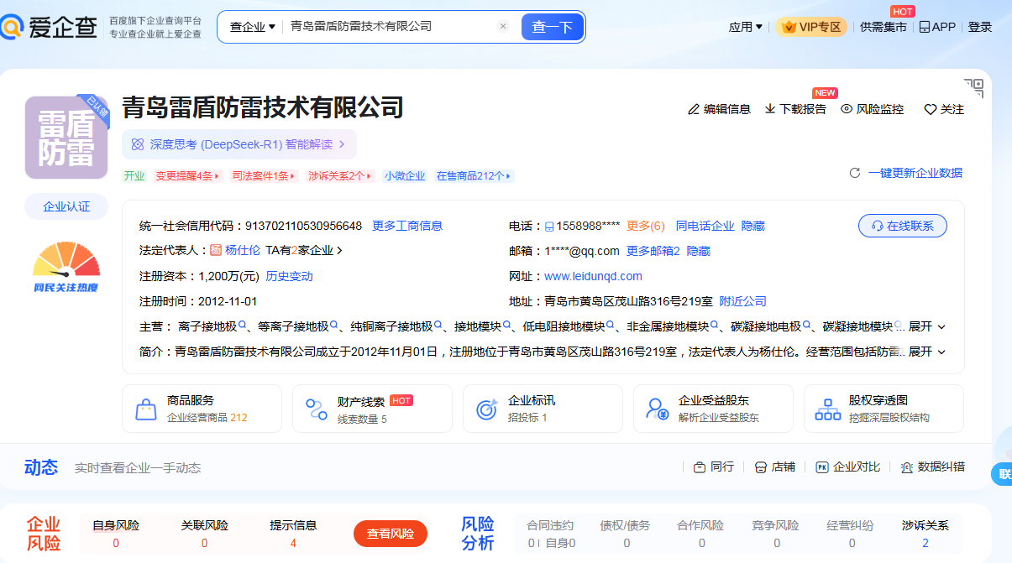The image size is (1012, 563).
Task: Click legal representative avatar icon 杨
Action: tap(216, 250)
